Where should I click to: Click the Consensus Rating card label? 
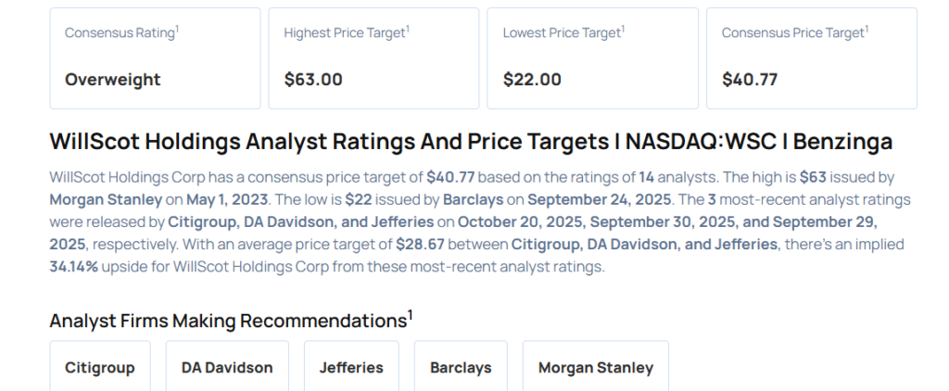coord(120,32)
